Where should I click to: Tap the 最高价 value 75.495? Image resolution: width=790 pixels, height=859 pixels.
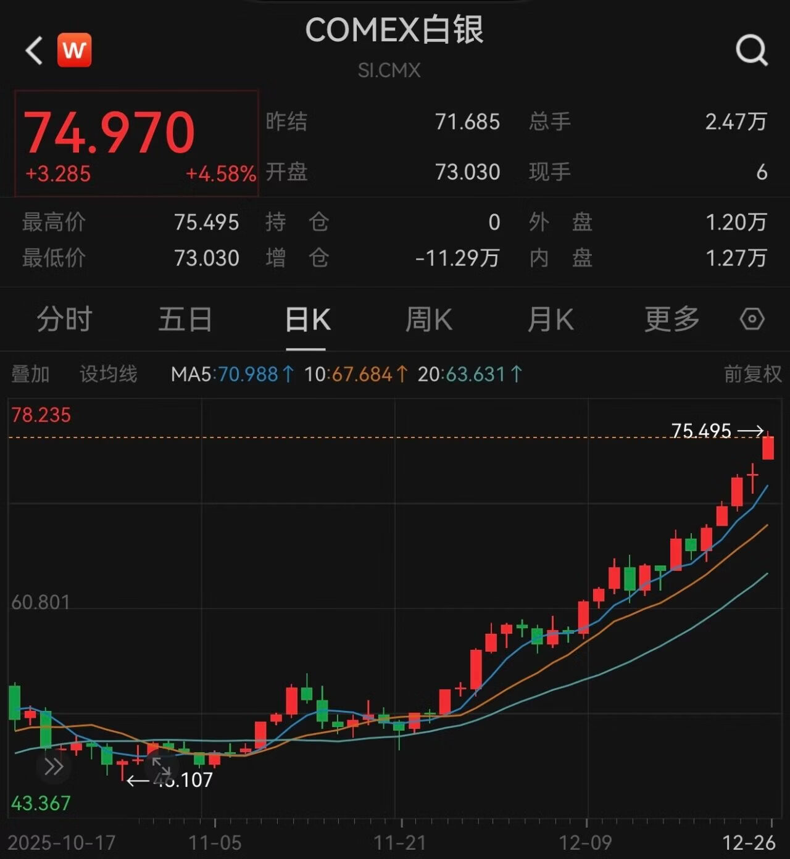click(206, 222)
